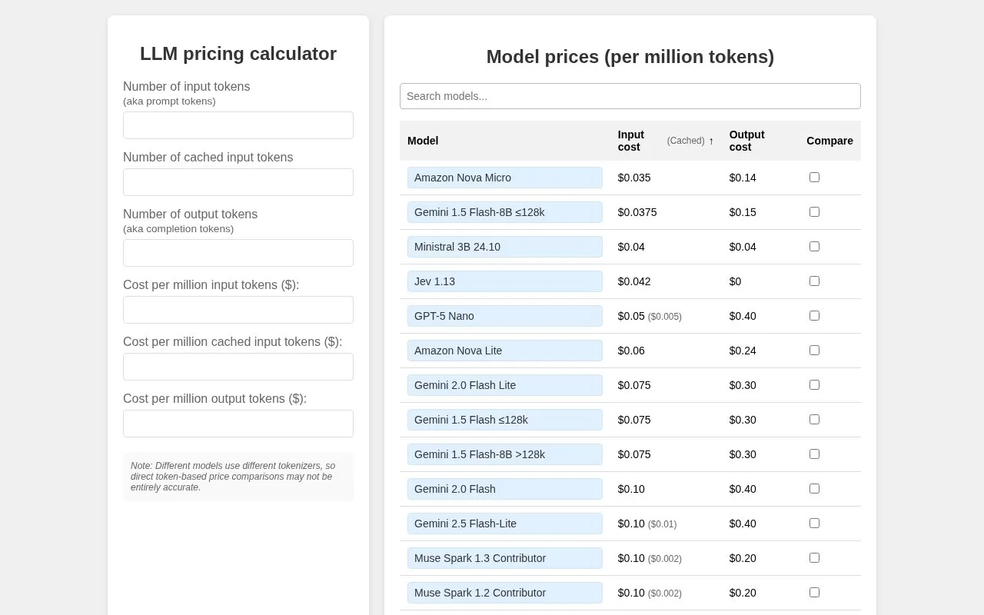Check compare for Gemini 2.5 Flash-Lite
Viewport: 984px width, 615px height.
pyautogui.click(x=814, y=524)
